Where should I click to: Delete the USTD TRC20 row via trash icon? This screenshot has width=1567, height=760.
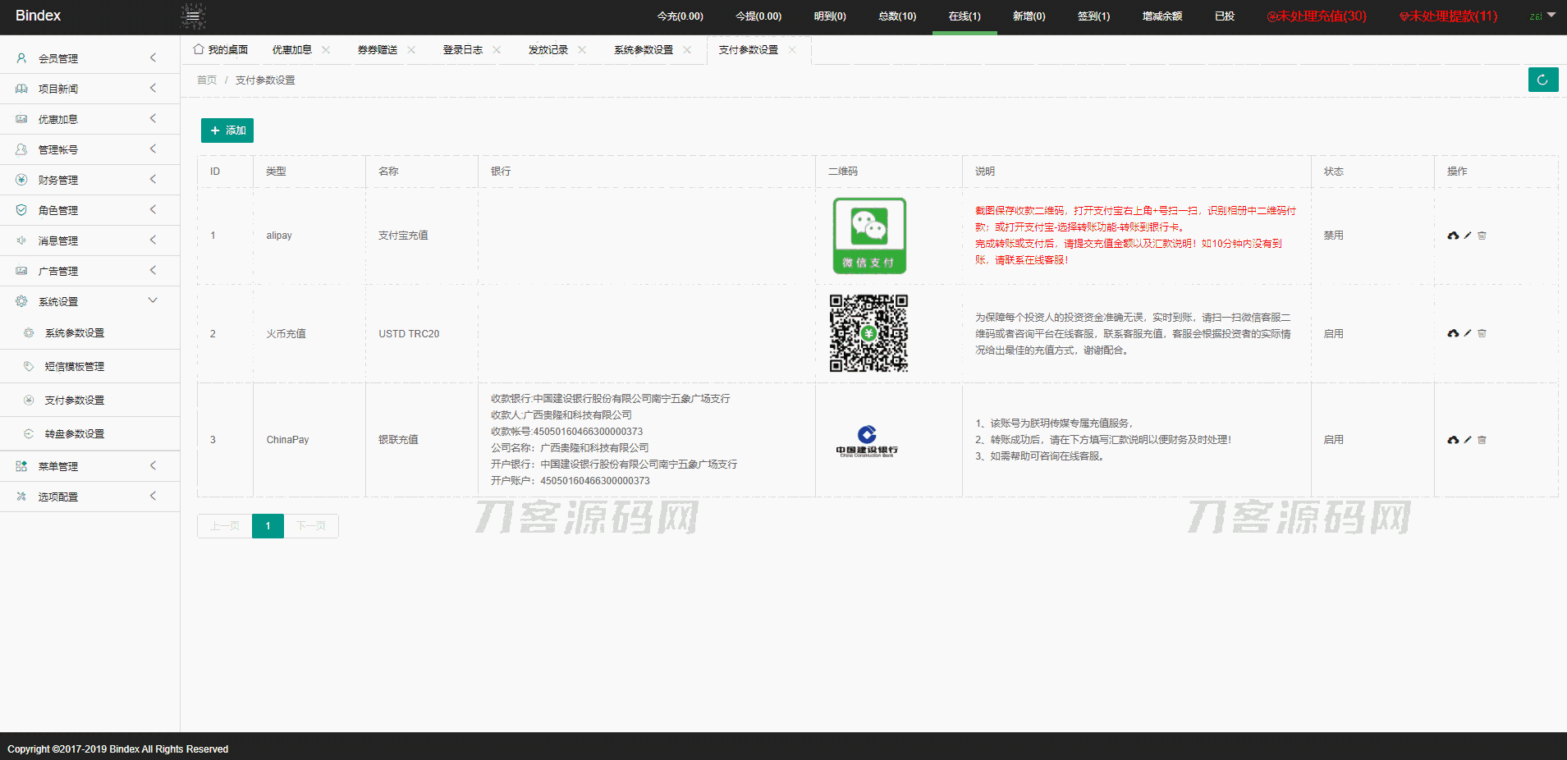point(1482,333)
